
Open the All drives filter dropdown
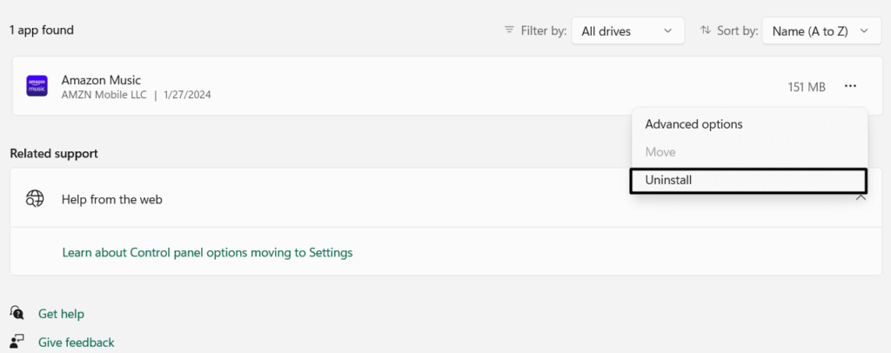(x=626, y=31)
